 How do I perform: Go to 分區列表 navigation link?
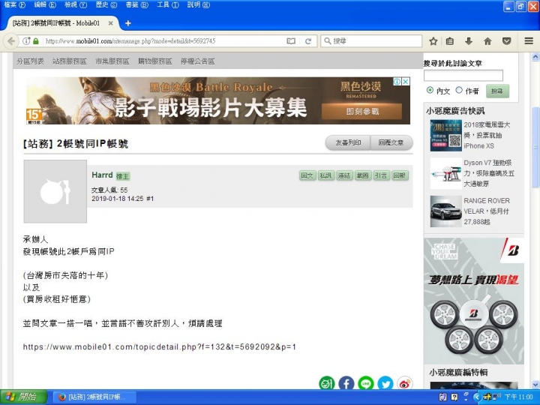[x=30, y=61]
